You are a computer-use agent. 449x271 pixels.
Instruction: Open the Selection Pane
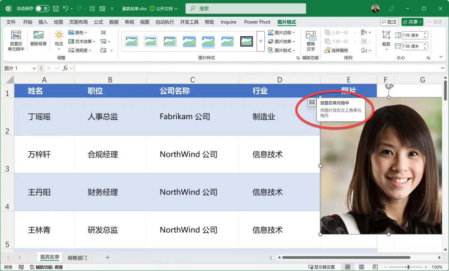pyautogui.click(x=336, y=50)
